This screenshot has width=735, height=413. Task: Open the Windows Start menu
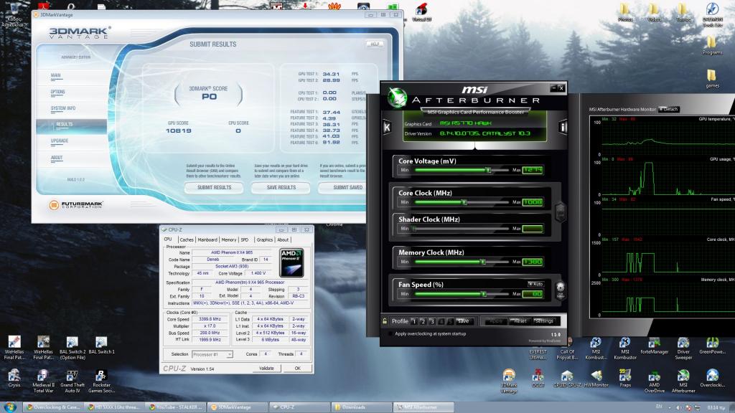click(x=10, y=407)
